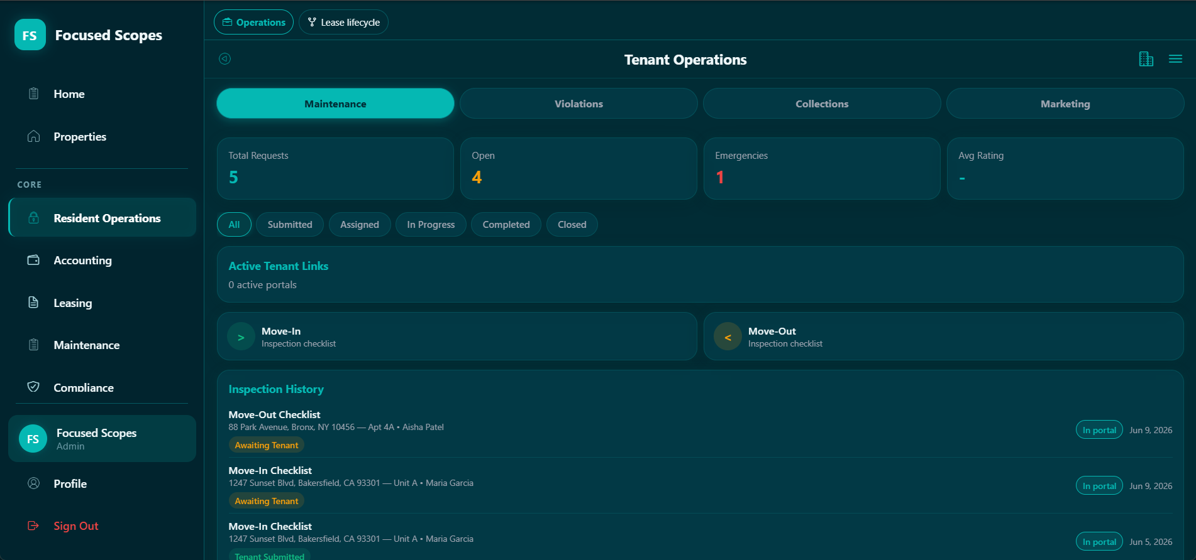Click the FS avatar in account card

pos(33,439)
